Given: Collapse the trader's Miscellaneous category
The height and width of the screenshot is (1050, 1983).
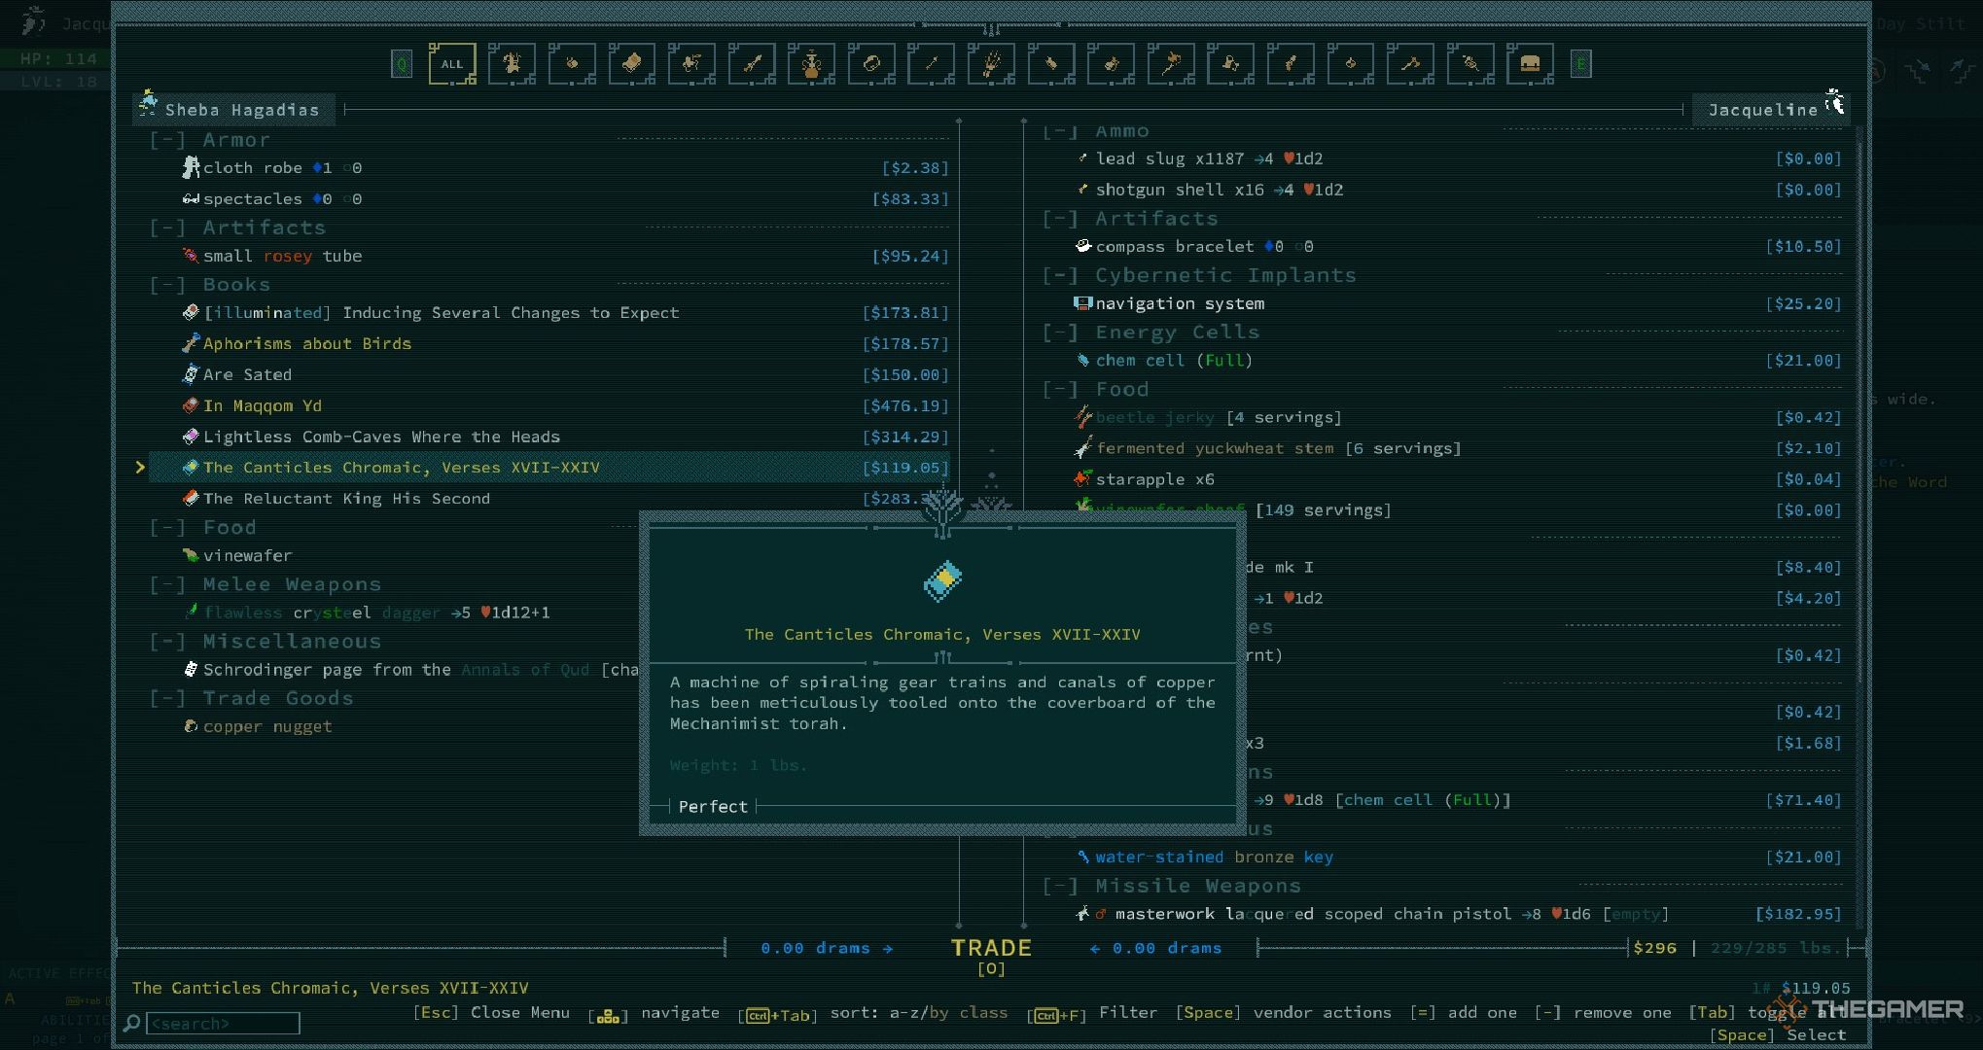Looking at the screenshot, I should (167, 642).
